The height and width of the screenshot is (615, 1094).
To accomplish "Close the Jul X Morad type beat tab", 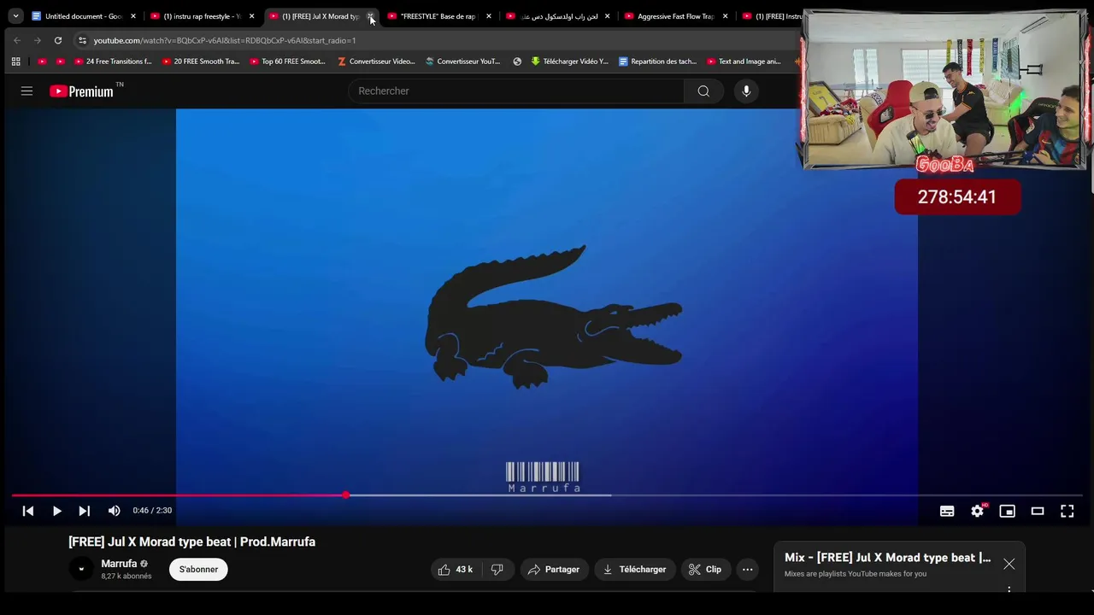I will 370,16.
